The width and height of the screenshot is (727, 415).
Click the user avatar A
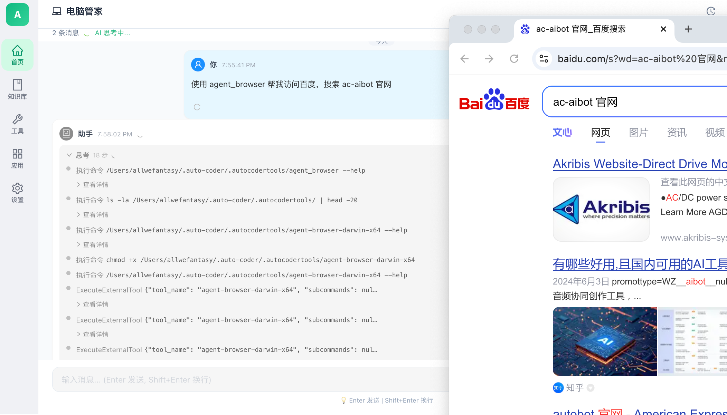point(17,15)
